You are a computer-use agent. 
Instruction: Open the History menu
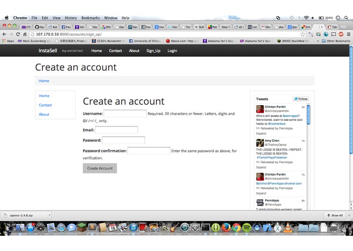[71, 18]
